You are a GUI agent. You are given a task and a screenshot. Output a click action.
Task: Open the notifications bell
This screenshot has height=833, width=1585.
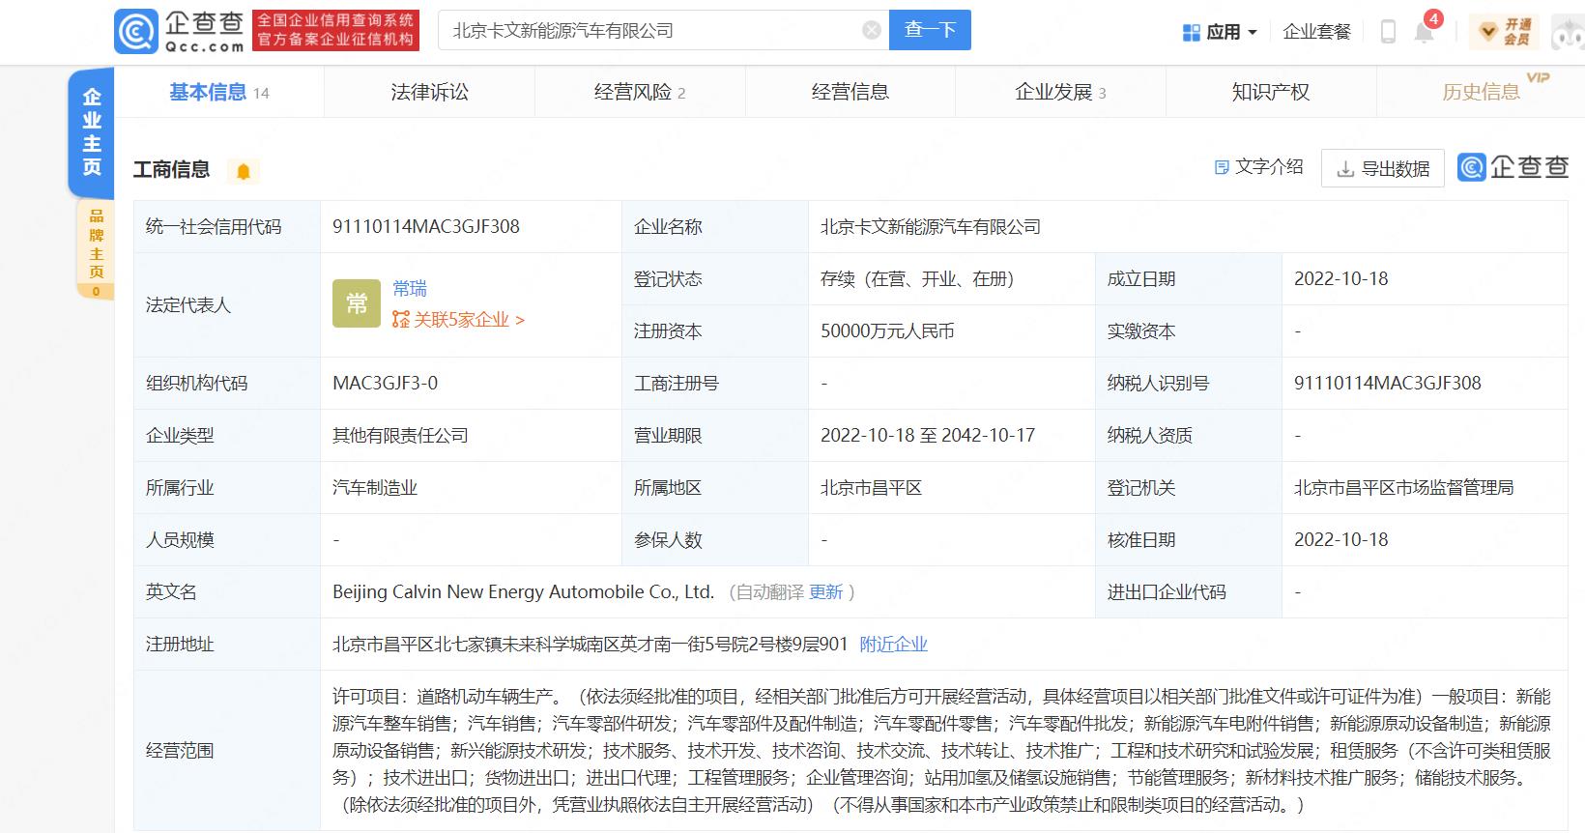(1424, 32)
